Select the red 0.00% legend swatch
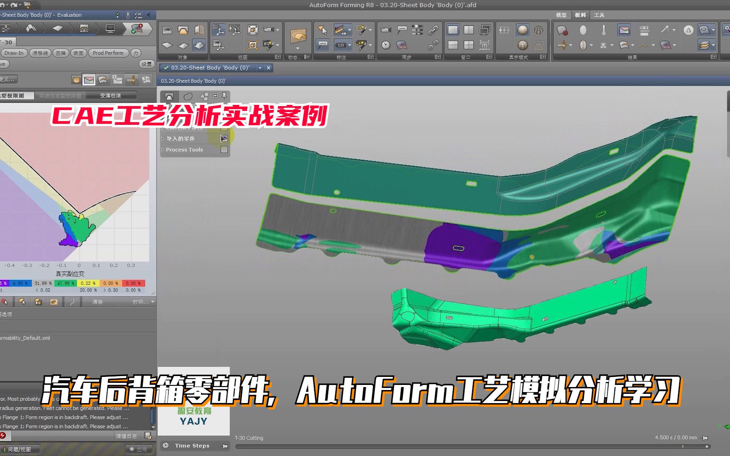The image size is (730, 456). 134,283
